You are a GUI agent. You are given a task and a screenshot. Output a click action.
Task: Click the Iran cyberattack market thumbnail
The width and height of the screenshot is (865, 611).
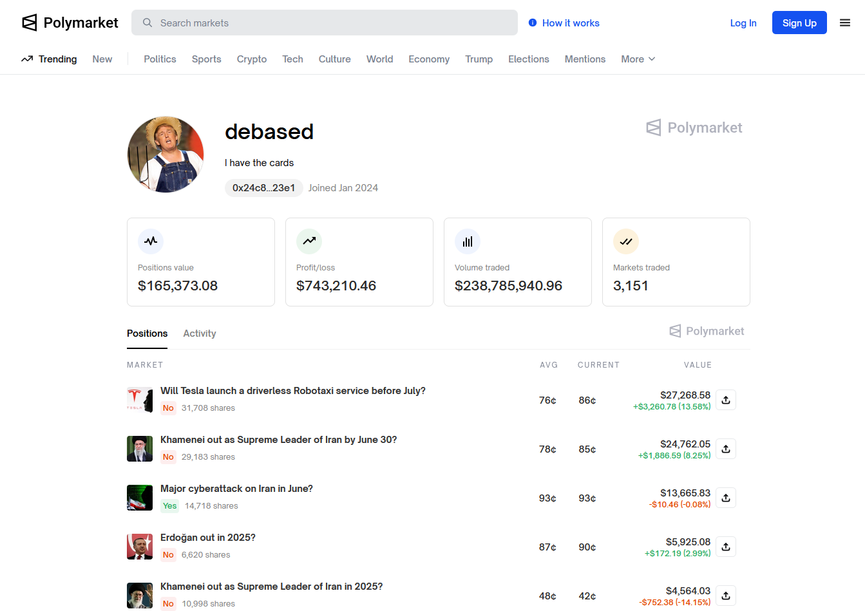pyautogui.click(x=140, y=498)
